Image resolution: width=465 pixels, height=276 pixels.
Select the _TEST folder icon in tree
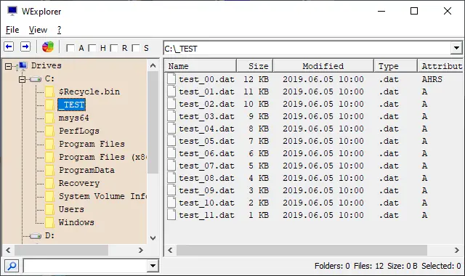point(49,105)
